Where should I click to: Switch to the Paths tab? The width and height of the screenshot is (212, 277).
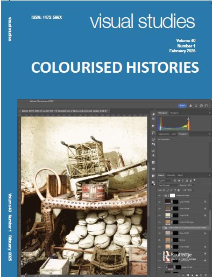pos(180,175)
